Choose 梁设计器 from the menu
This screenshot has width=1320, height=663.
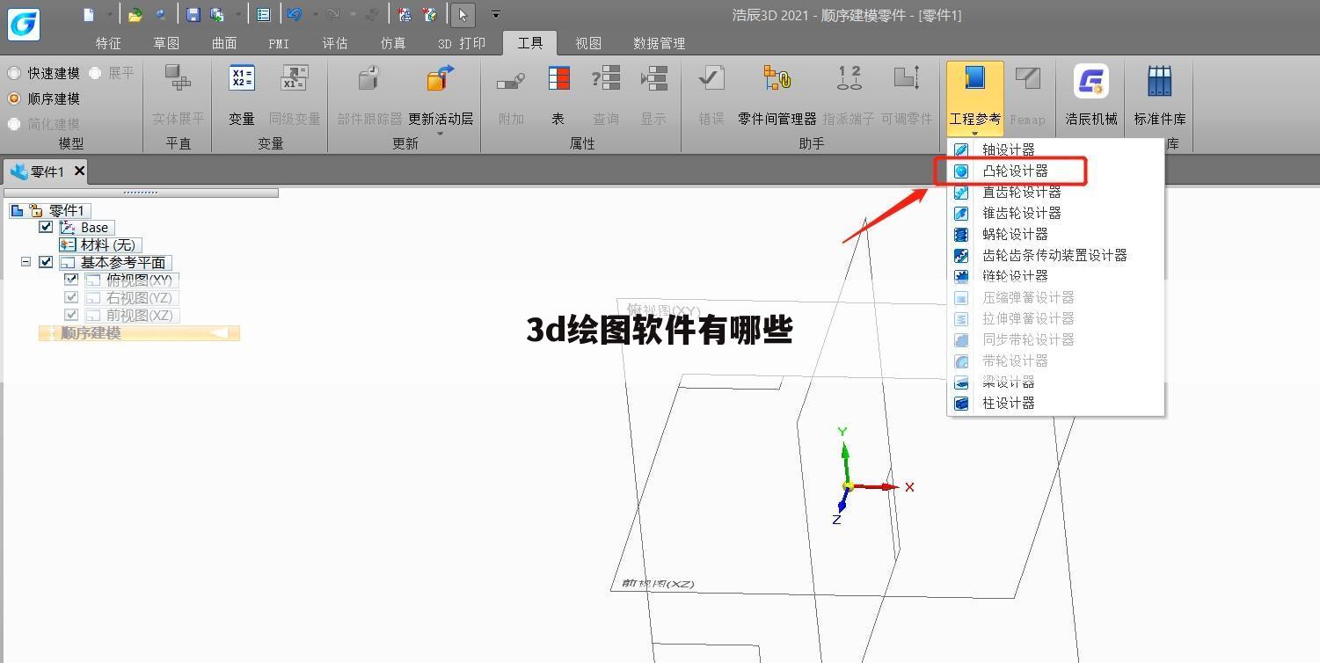point(1055,382)
